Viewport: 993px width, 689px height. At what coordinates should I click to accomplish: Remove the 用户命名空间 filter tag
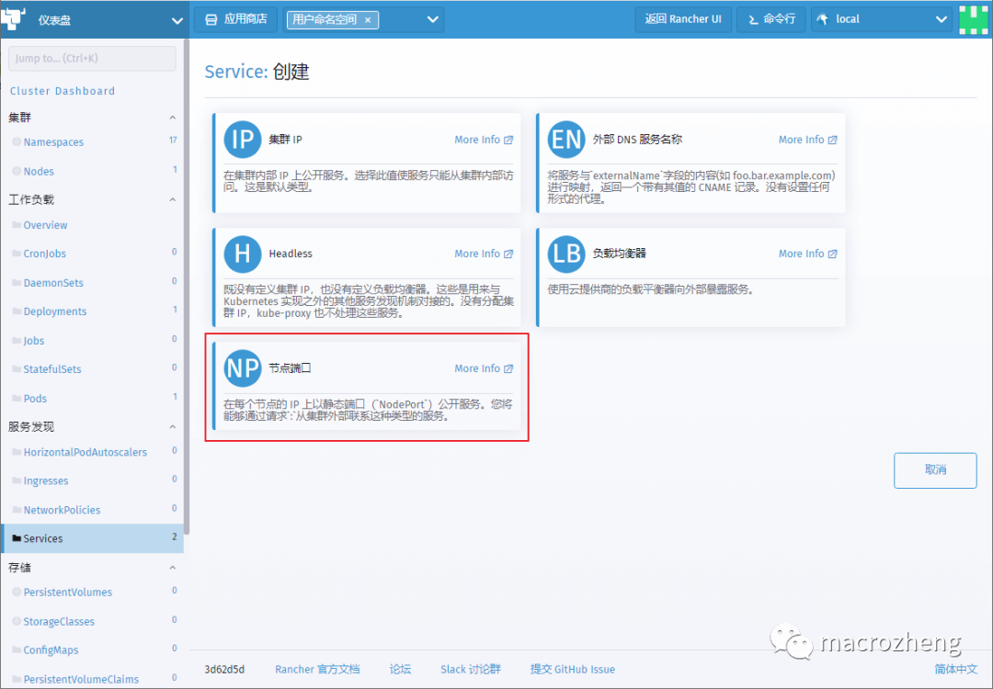pos(367,20)
